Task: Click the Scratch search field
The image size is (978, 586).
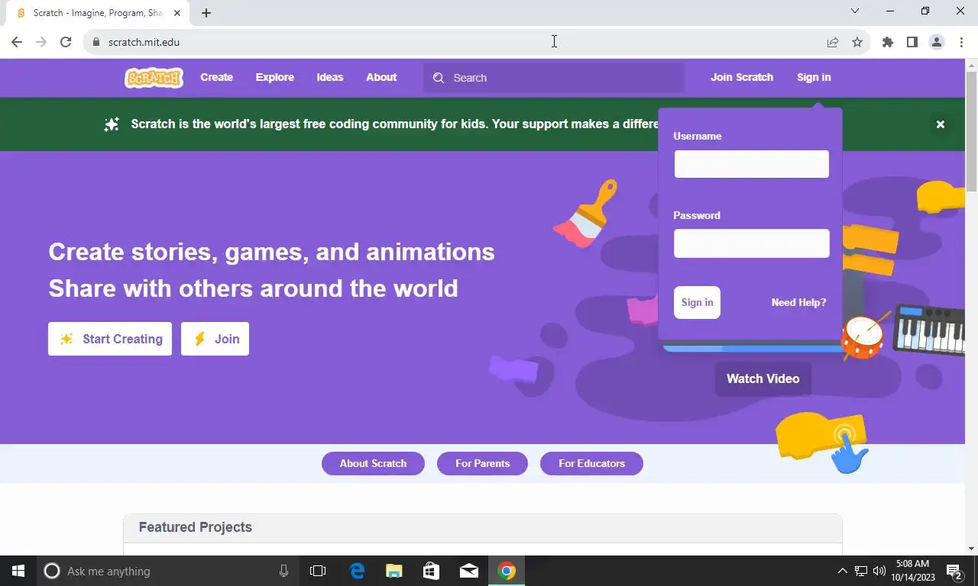Action: tap(554, 78)
